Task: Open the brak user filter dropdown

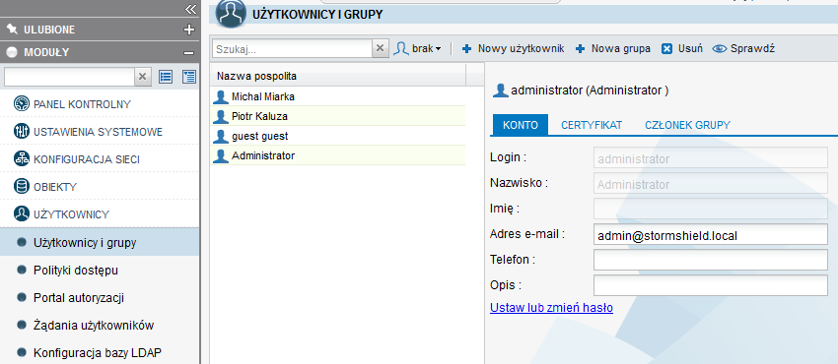Action: coord(417,48)
